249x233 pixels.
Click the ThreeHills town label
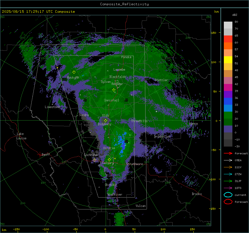tap(139, 121)
